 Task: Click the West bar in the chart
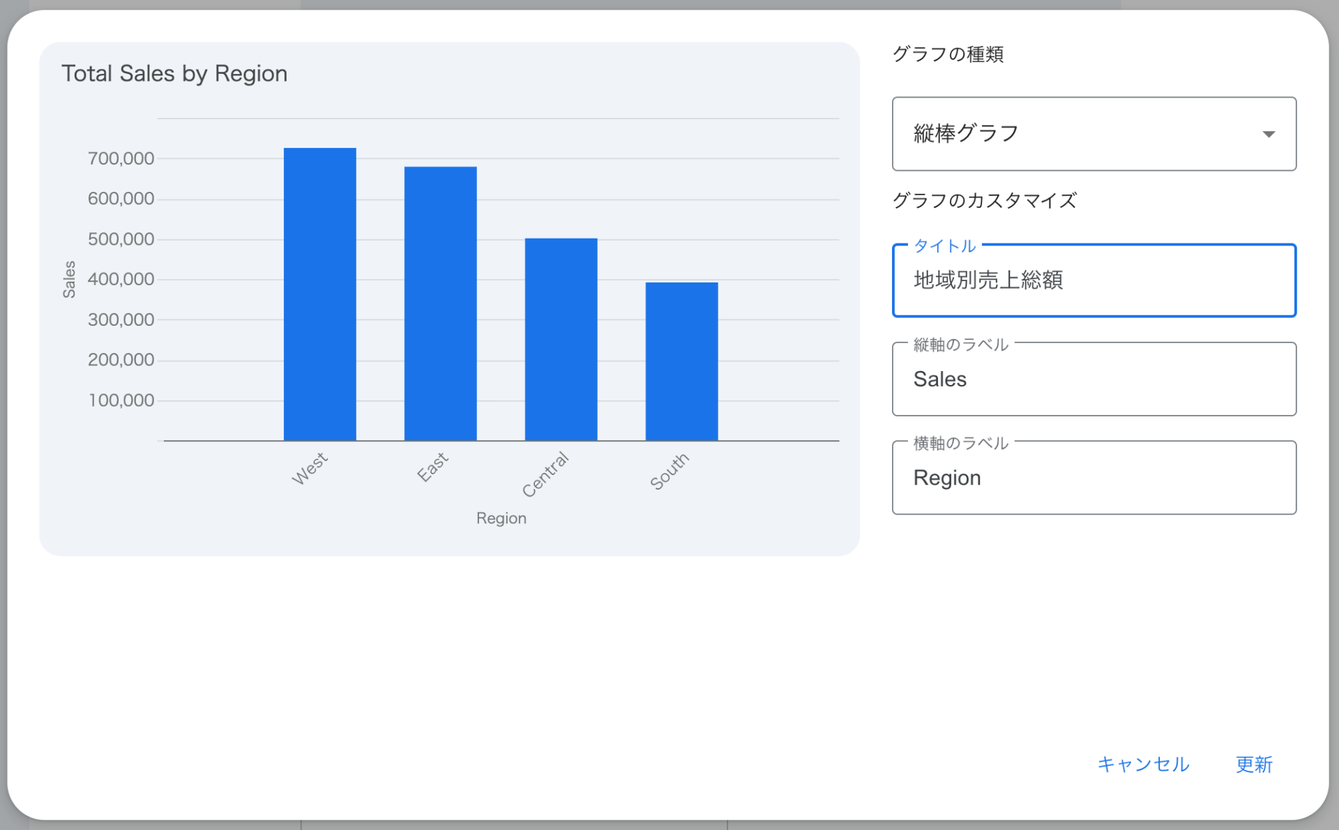pos(319,294)
